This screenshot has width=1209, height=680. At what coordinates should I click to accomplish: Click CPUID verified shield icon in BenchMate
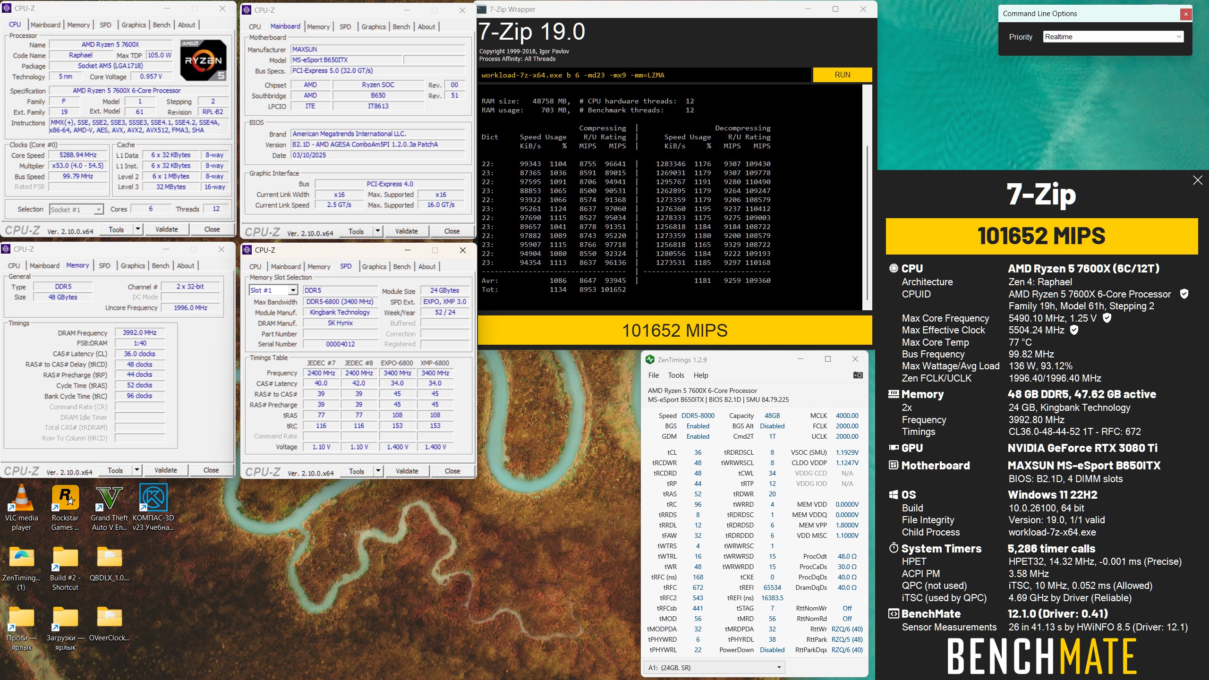click(1184, 294)
